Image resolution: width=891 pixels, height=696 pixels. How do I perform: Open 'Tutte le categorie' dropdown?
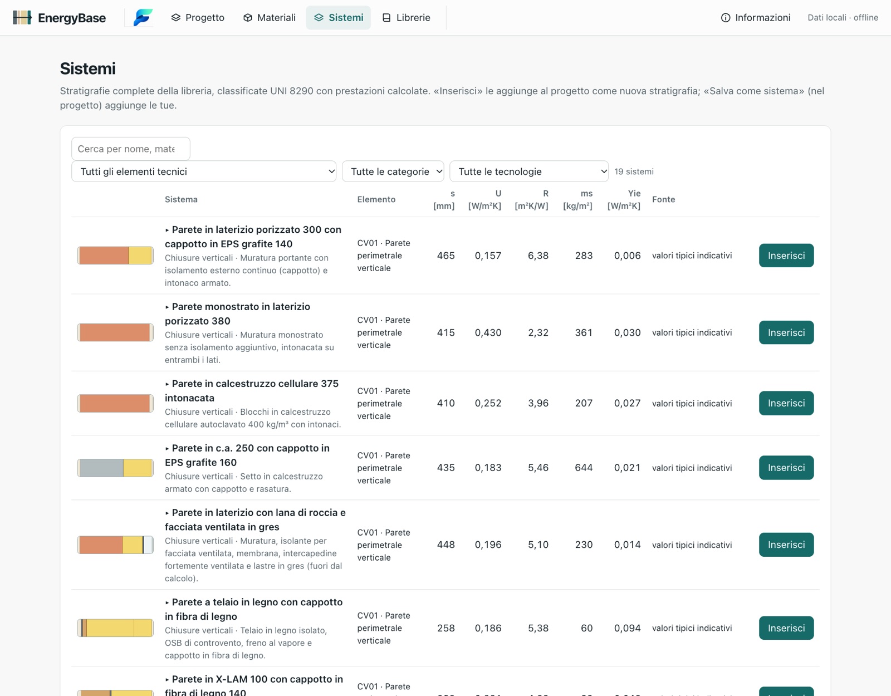pos(393,171)
